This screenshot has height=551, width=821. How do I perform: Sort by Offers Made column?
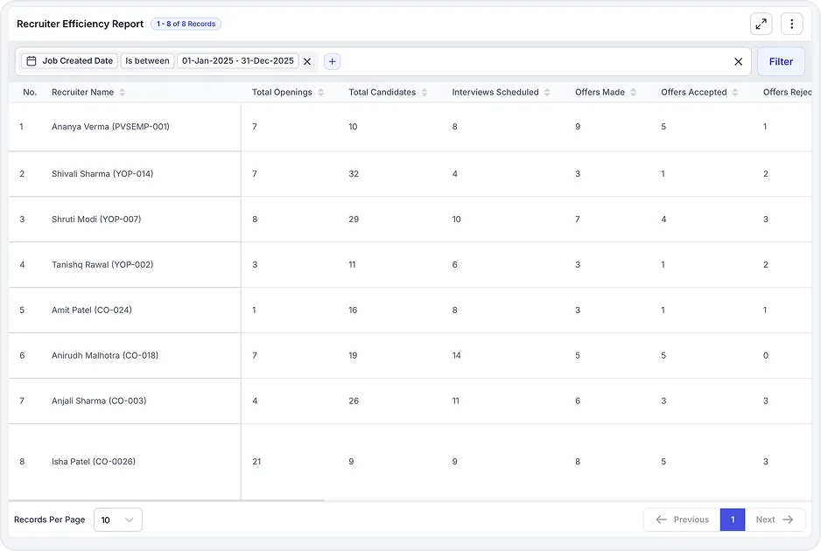(x=633, y=93)
